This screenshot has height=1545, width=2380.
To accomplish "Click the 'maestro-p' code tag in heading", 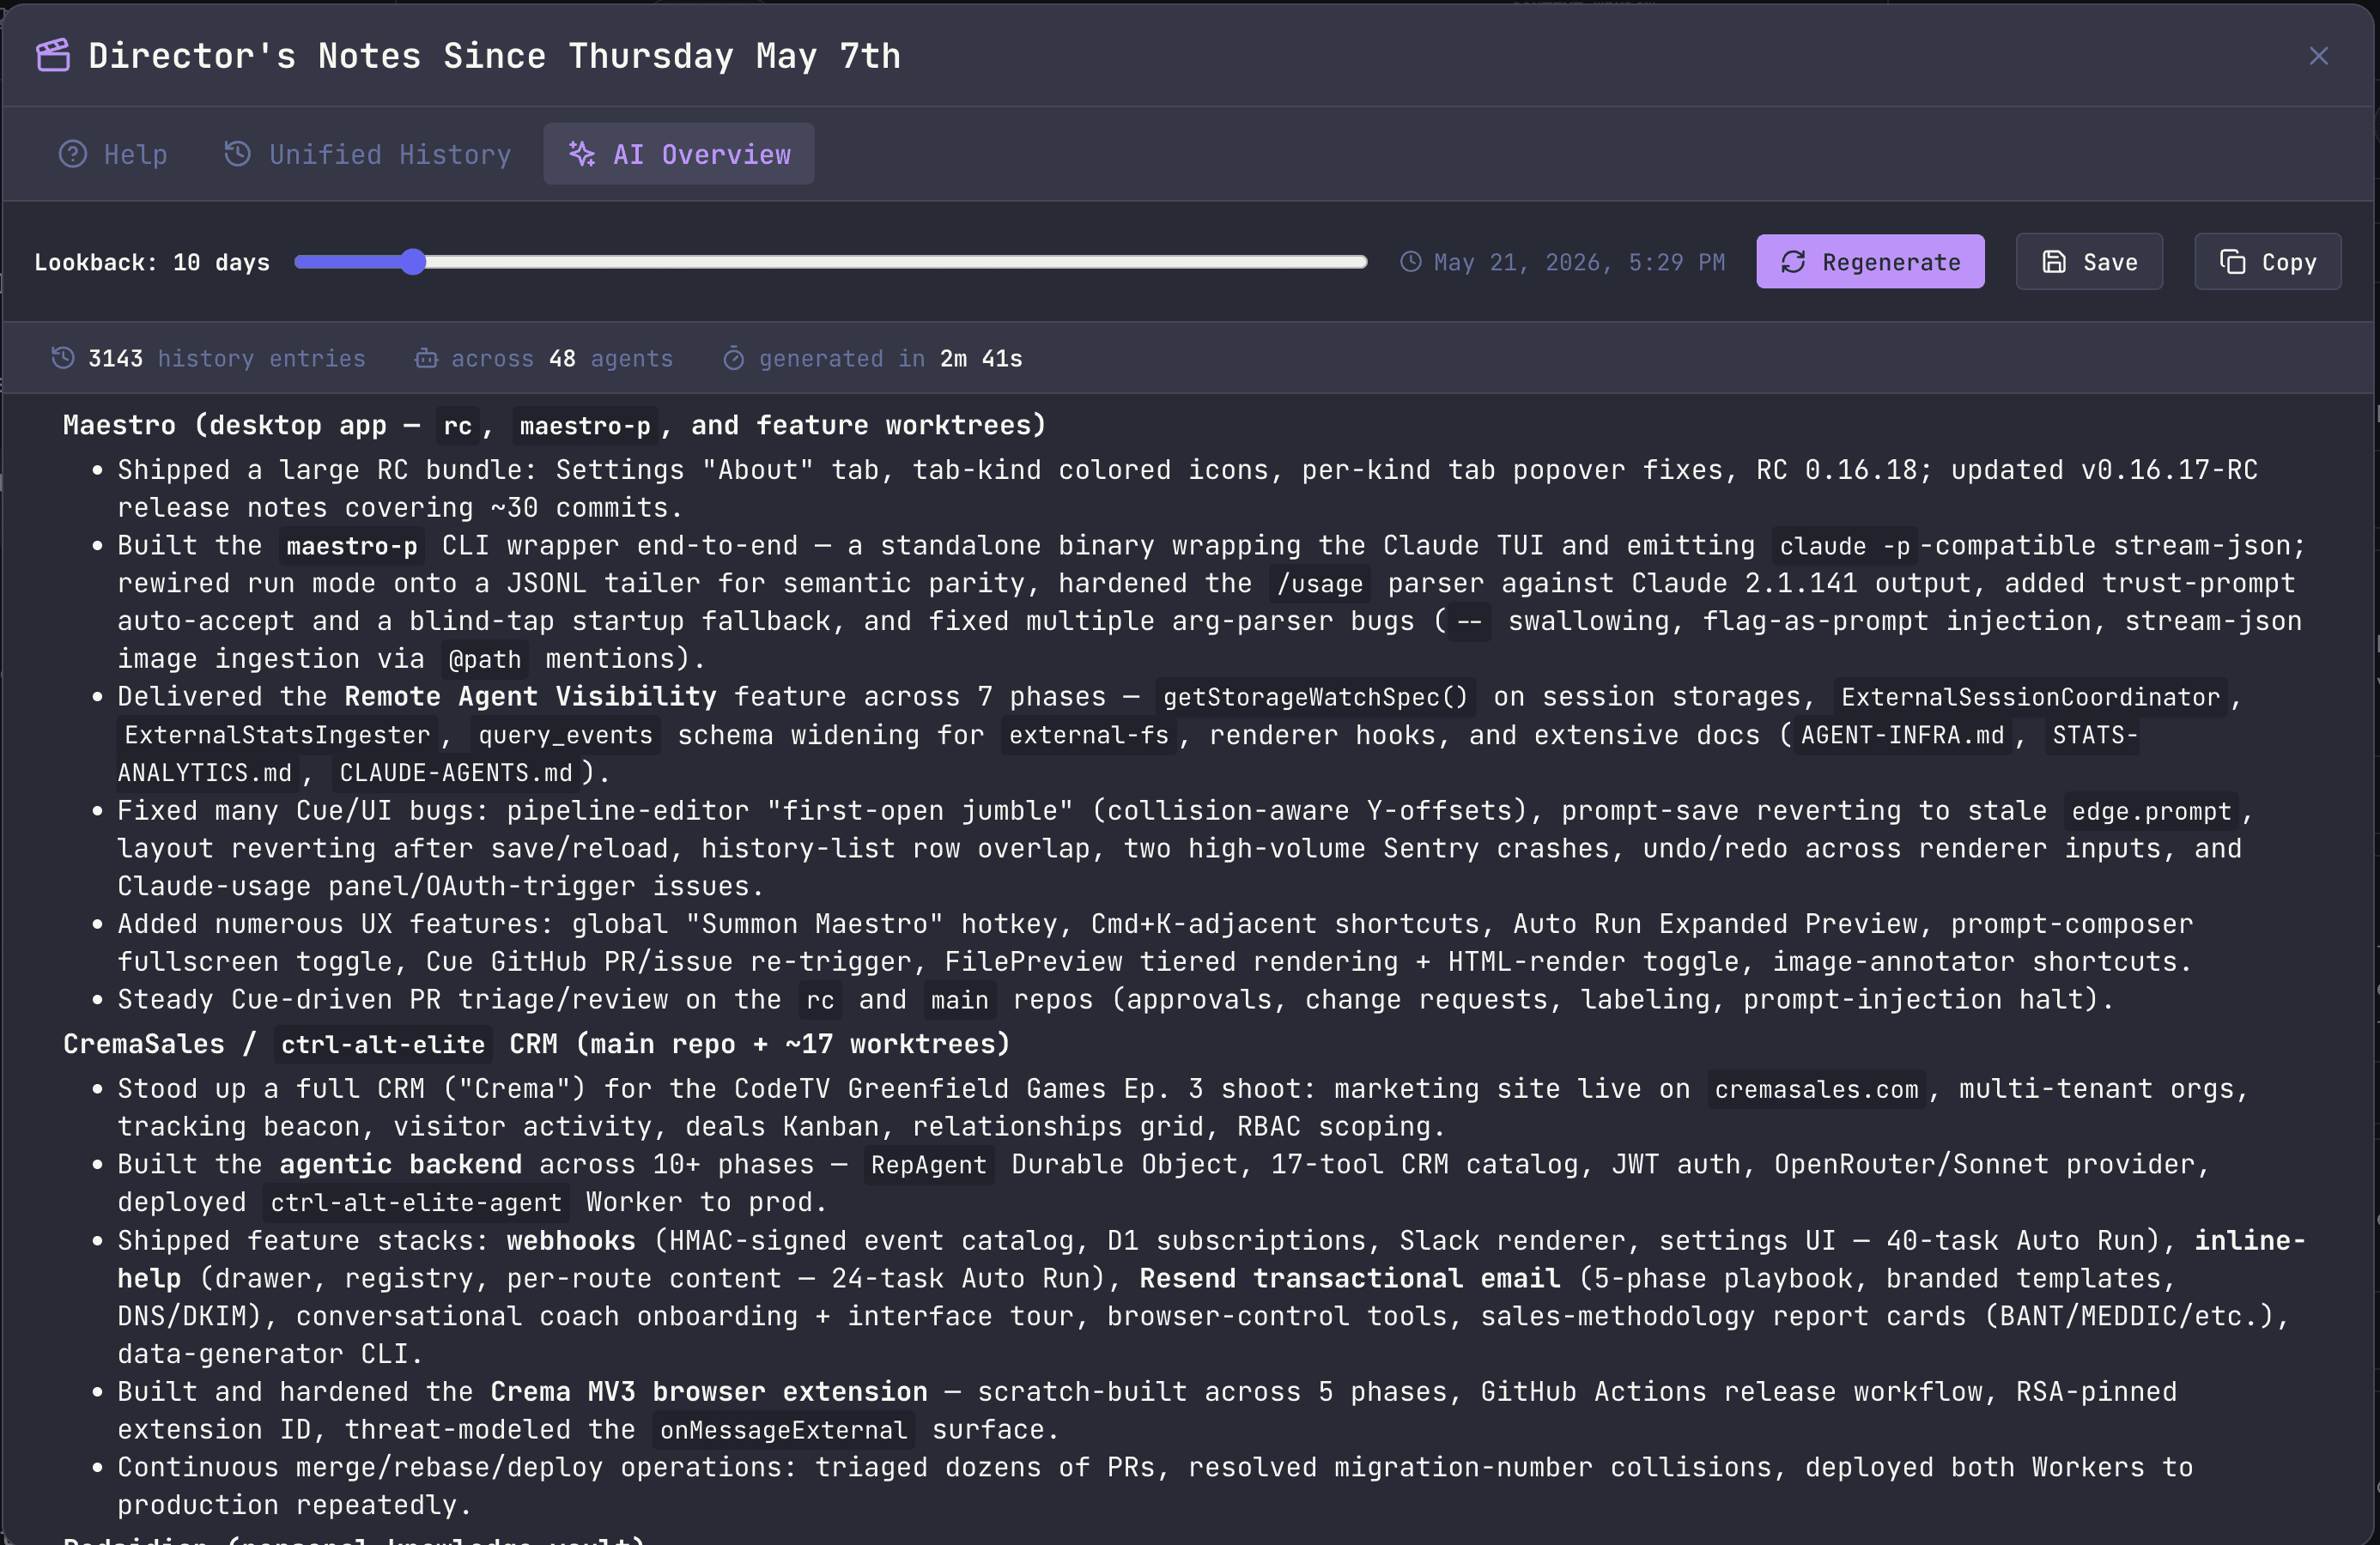I will tap(585, 426).
